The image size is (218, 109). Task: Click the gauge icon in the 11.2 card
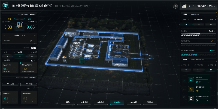tap(33, 100)
